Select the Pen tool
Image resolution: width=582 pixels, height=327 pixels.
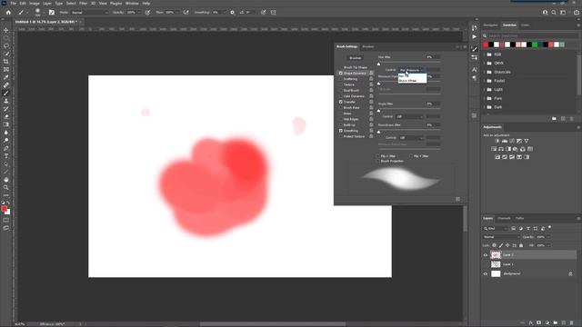(x=6, y=148)
